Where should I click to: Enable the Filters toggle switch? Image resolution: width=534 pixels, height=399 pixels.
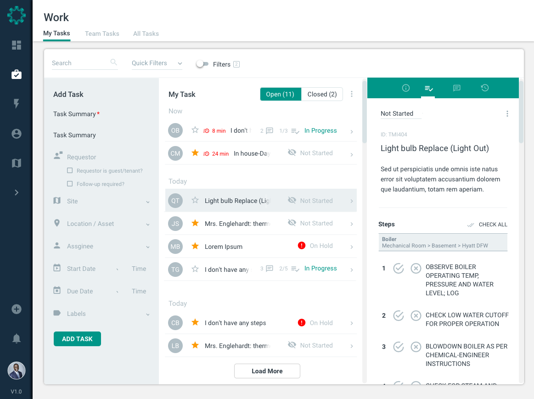tap(202, 64)
